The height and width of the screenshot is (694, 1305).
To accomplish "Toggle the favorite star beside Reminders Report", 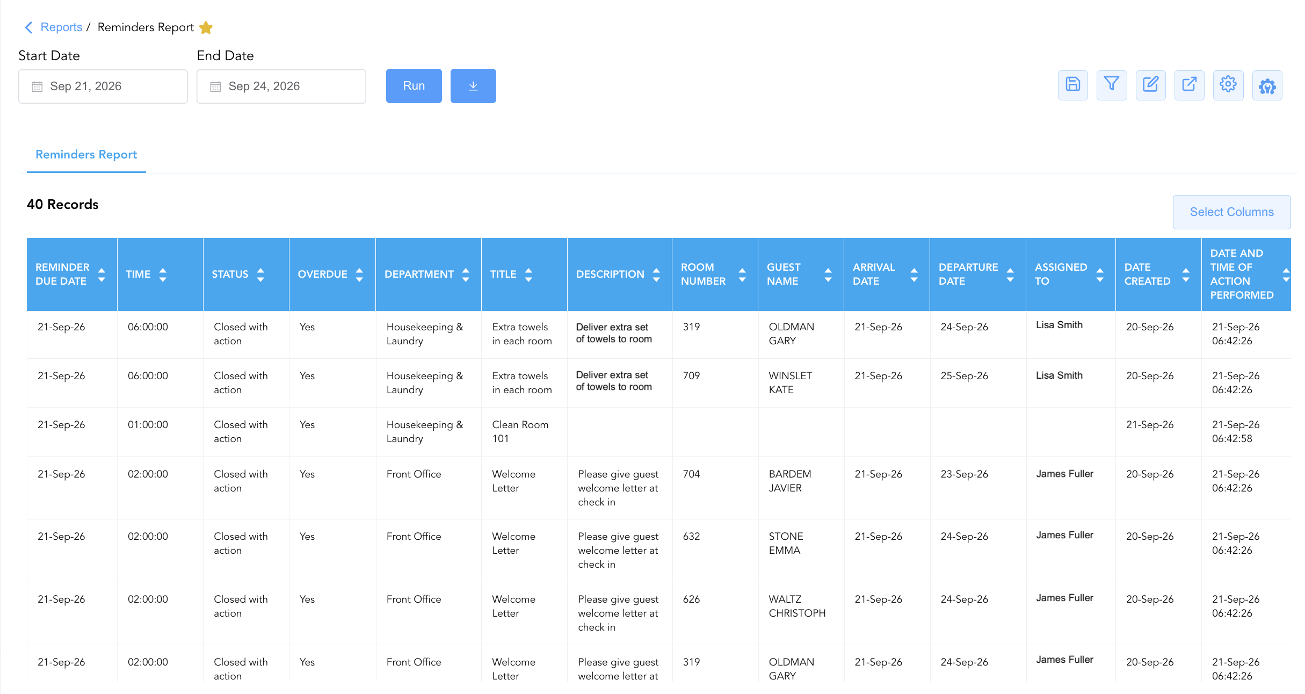I will (206, 27).
